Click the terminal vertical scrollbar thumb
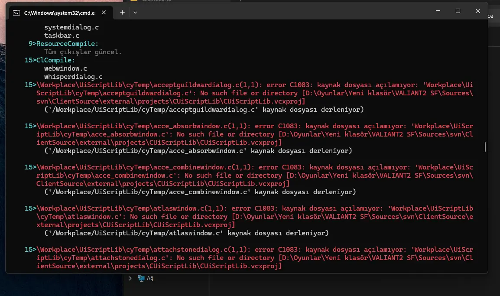The image size is (500, 296). (485, 146)
